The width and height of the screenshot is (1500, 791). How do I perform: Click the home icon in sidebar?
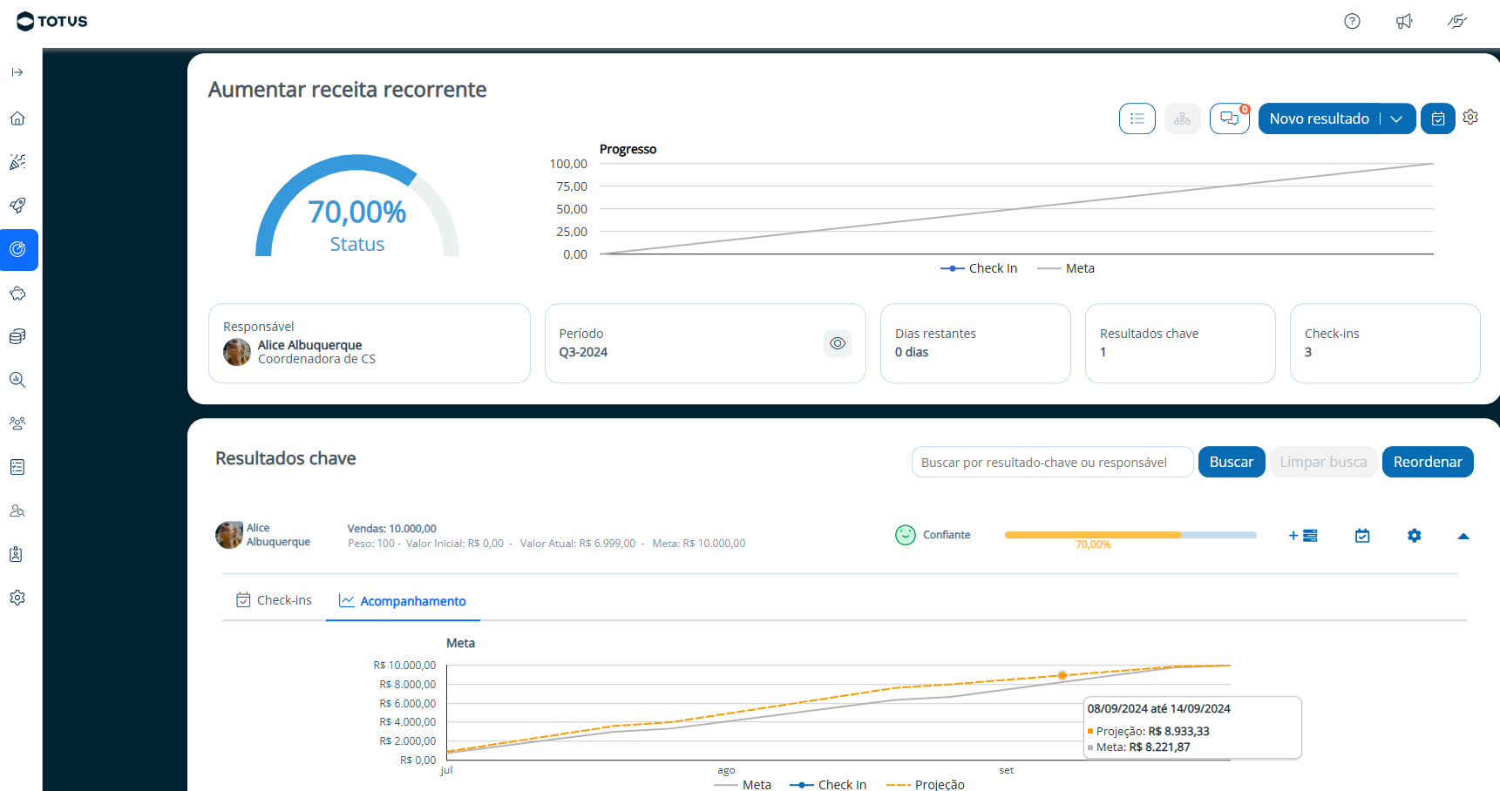point(17,118)
